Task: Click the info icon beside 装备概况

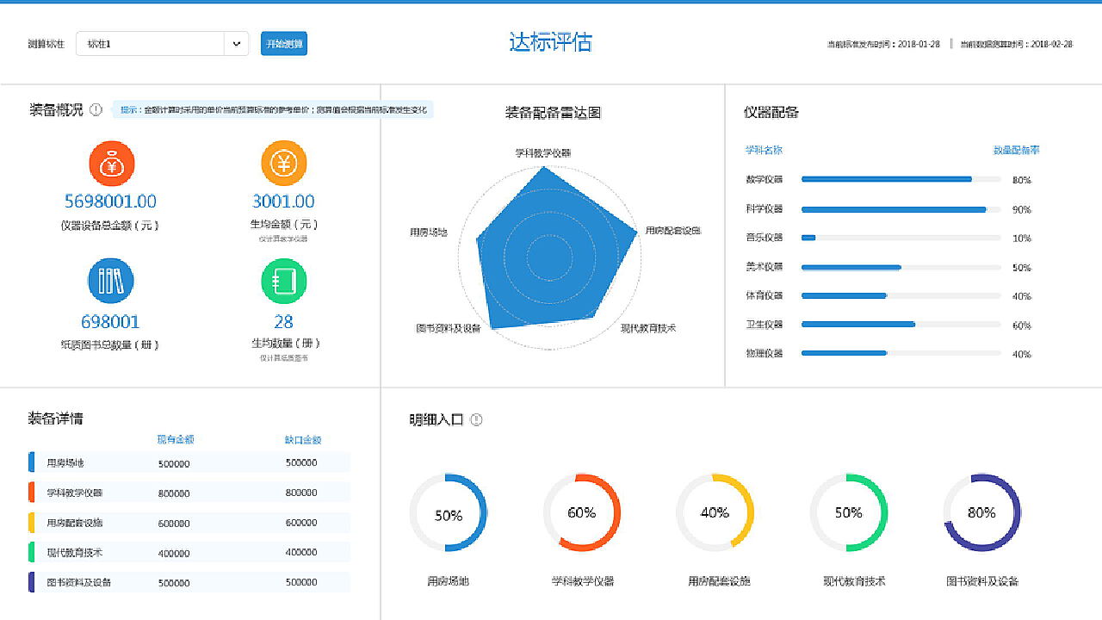Action: (96, 109)
